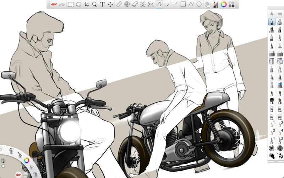Select the rectangular marquee selection tool
The image size is (284, 178).
[70, 4]
